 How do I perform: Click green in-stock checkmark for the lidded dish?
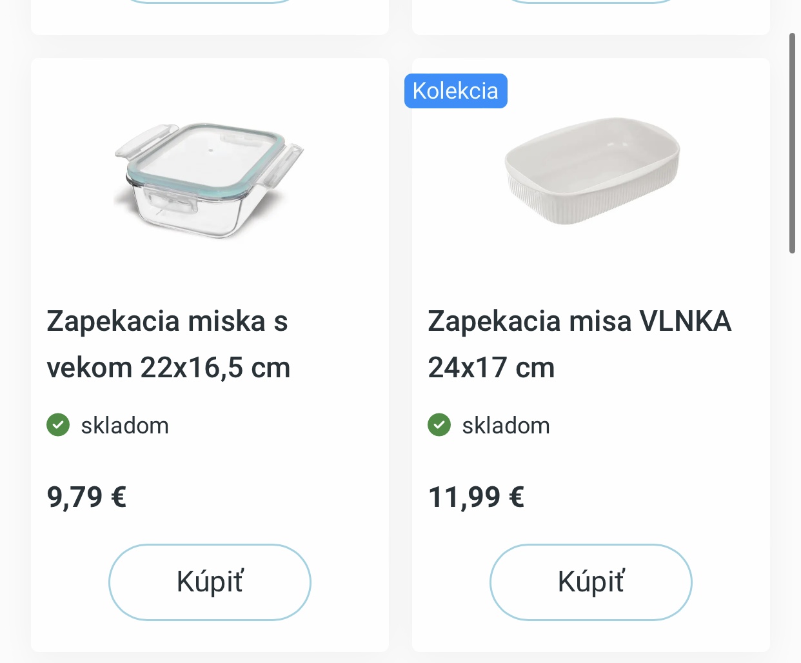coord(58,425)
